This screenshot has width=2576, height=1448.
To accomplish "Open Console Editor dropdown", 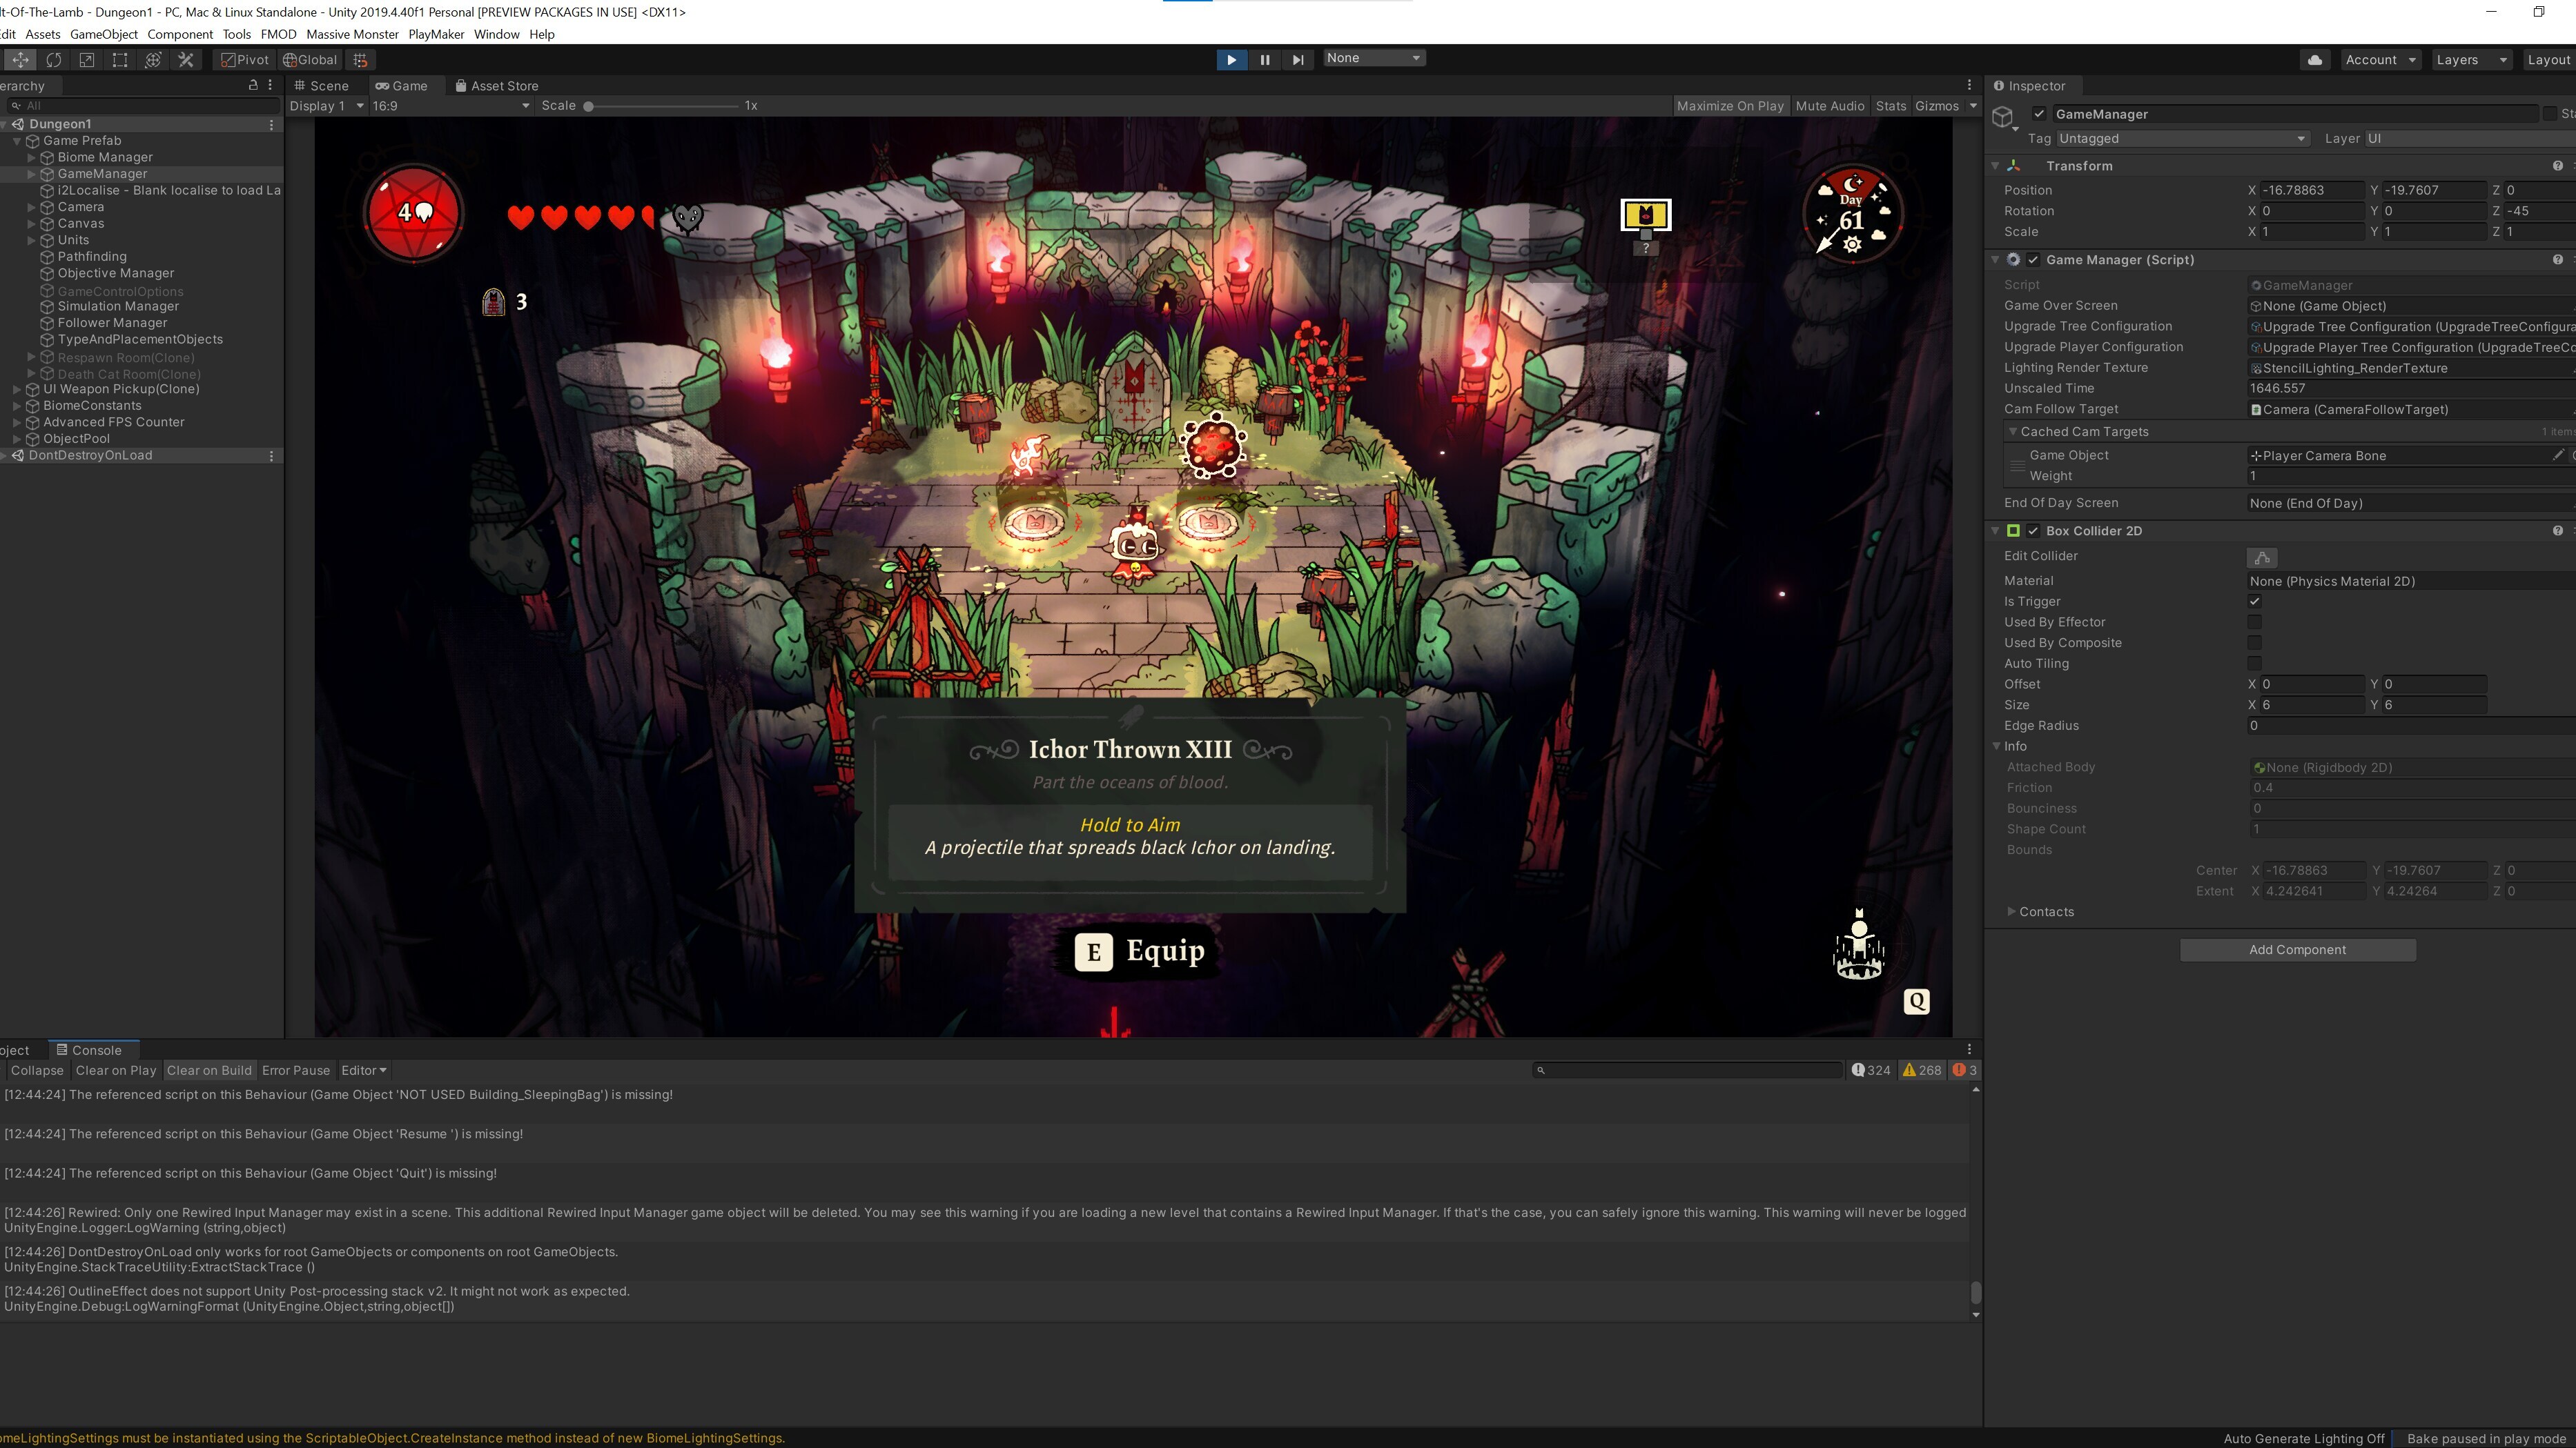I will point(363,1070).
